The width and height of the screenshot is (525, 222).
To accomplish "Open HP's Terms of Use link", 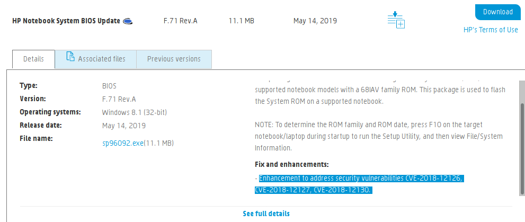I will coord(491,30).
